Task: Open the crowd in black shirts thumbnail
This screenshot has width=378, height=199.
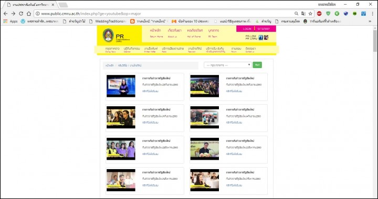Action: click(205, 86)
